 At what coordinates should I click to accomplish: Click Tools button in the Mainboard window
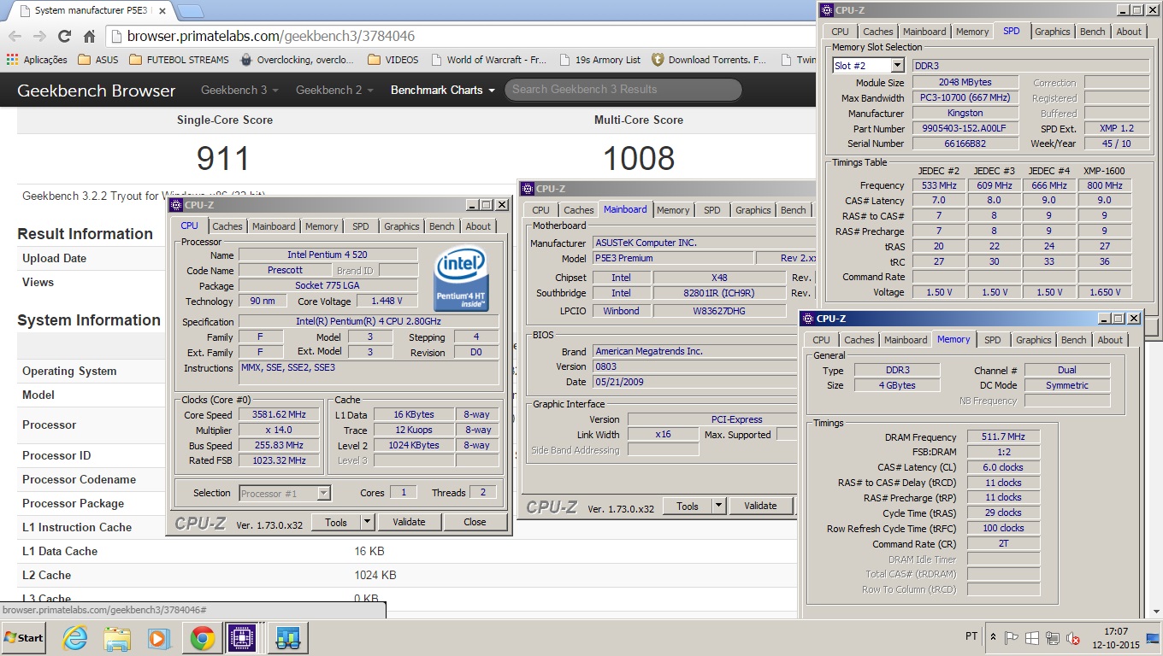[x=688, y=506]
